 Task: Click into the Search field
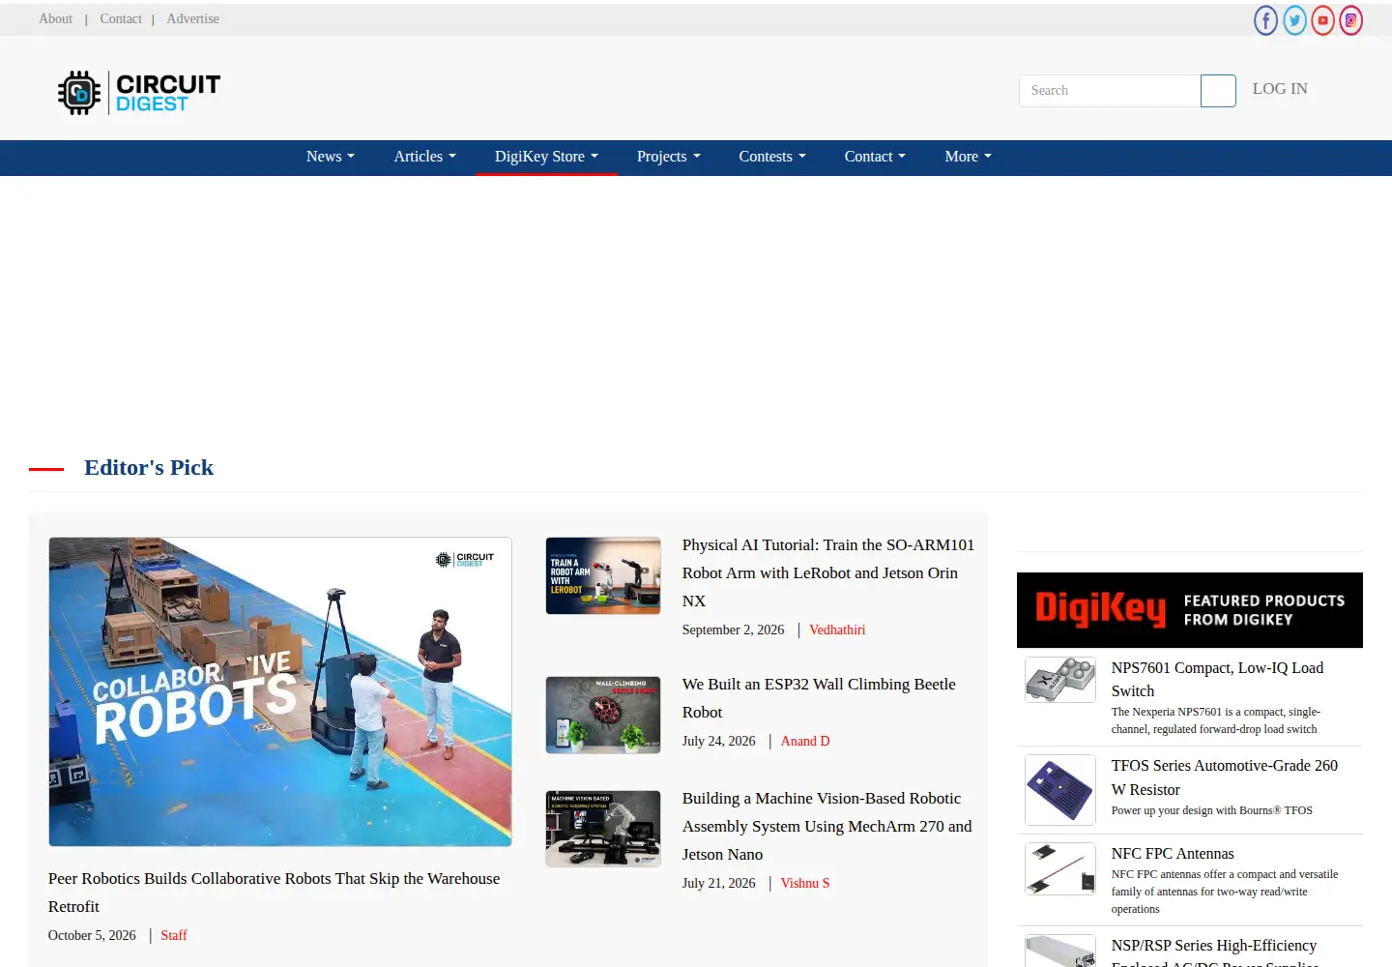(x=1110, y=91)
